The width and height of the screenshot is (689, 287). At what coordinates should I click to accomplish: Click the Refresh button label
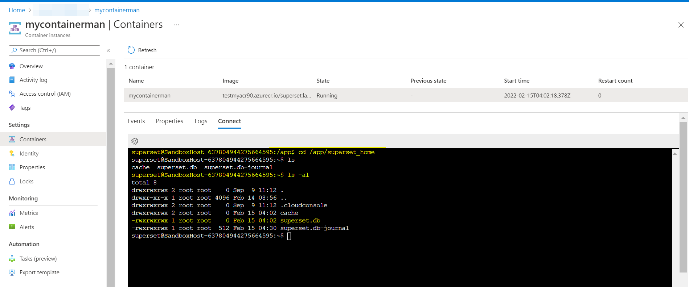click(147, 50)
